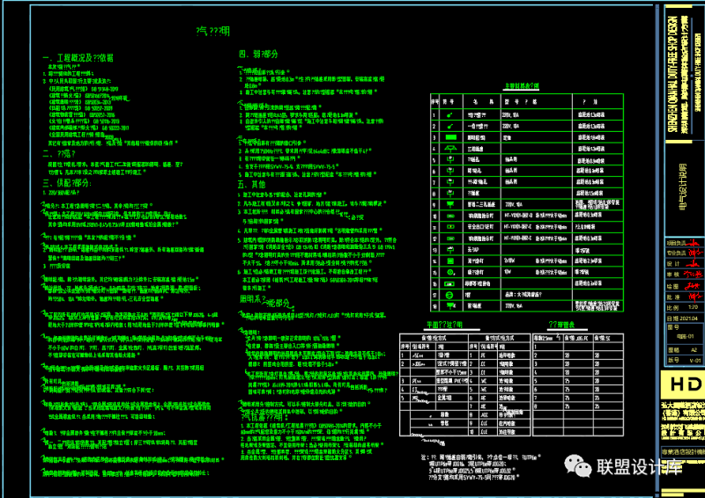Click the symbol in legend row 9
Screen dimensions: 705x498
[449, 205]
